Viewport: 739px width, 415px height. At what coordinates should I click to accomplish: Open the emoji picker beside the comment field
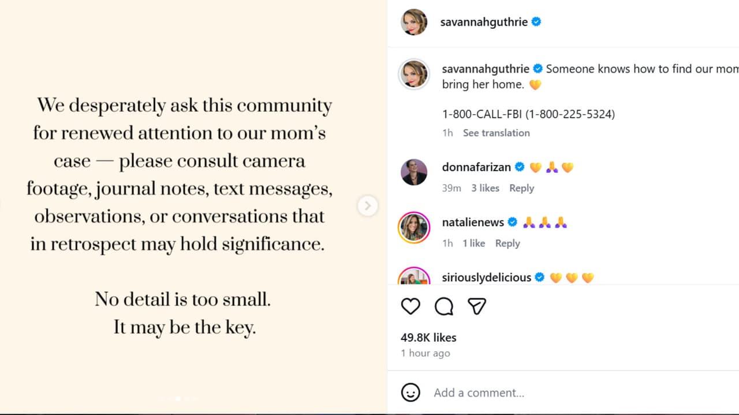[410, 393]
